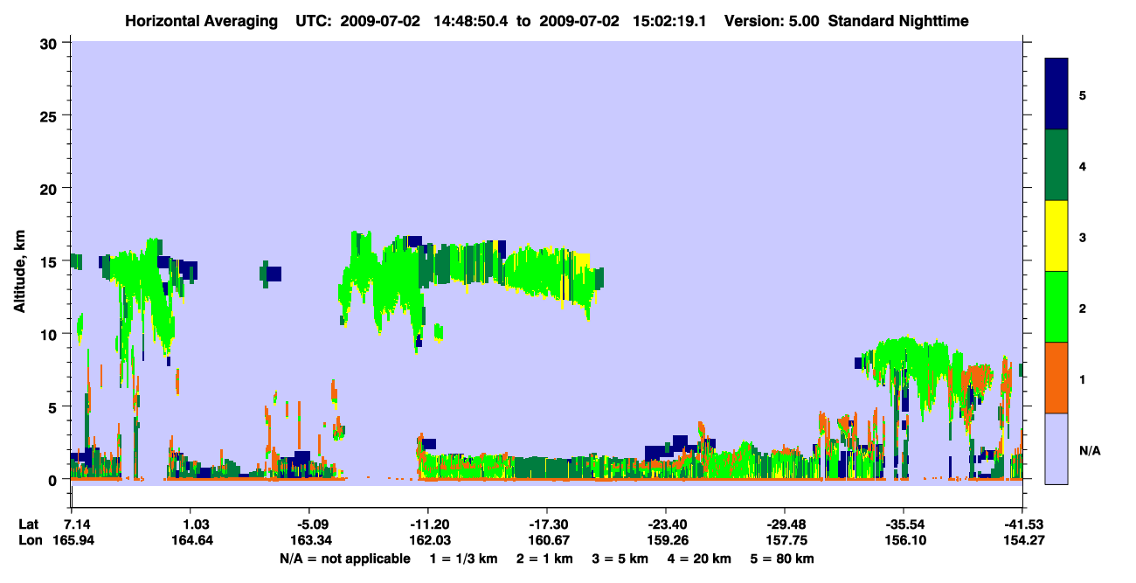Click 'Standard Nighttime' in the title
1136x583 pixels.
pyautogui.click(x=898, y=21)
